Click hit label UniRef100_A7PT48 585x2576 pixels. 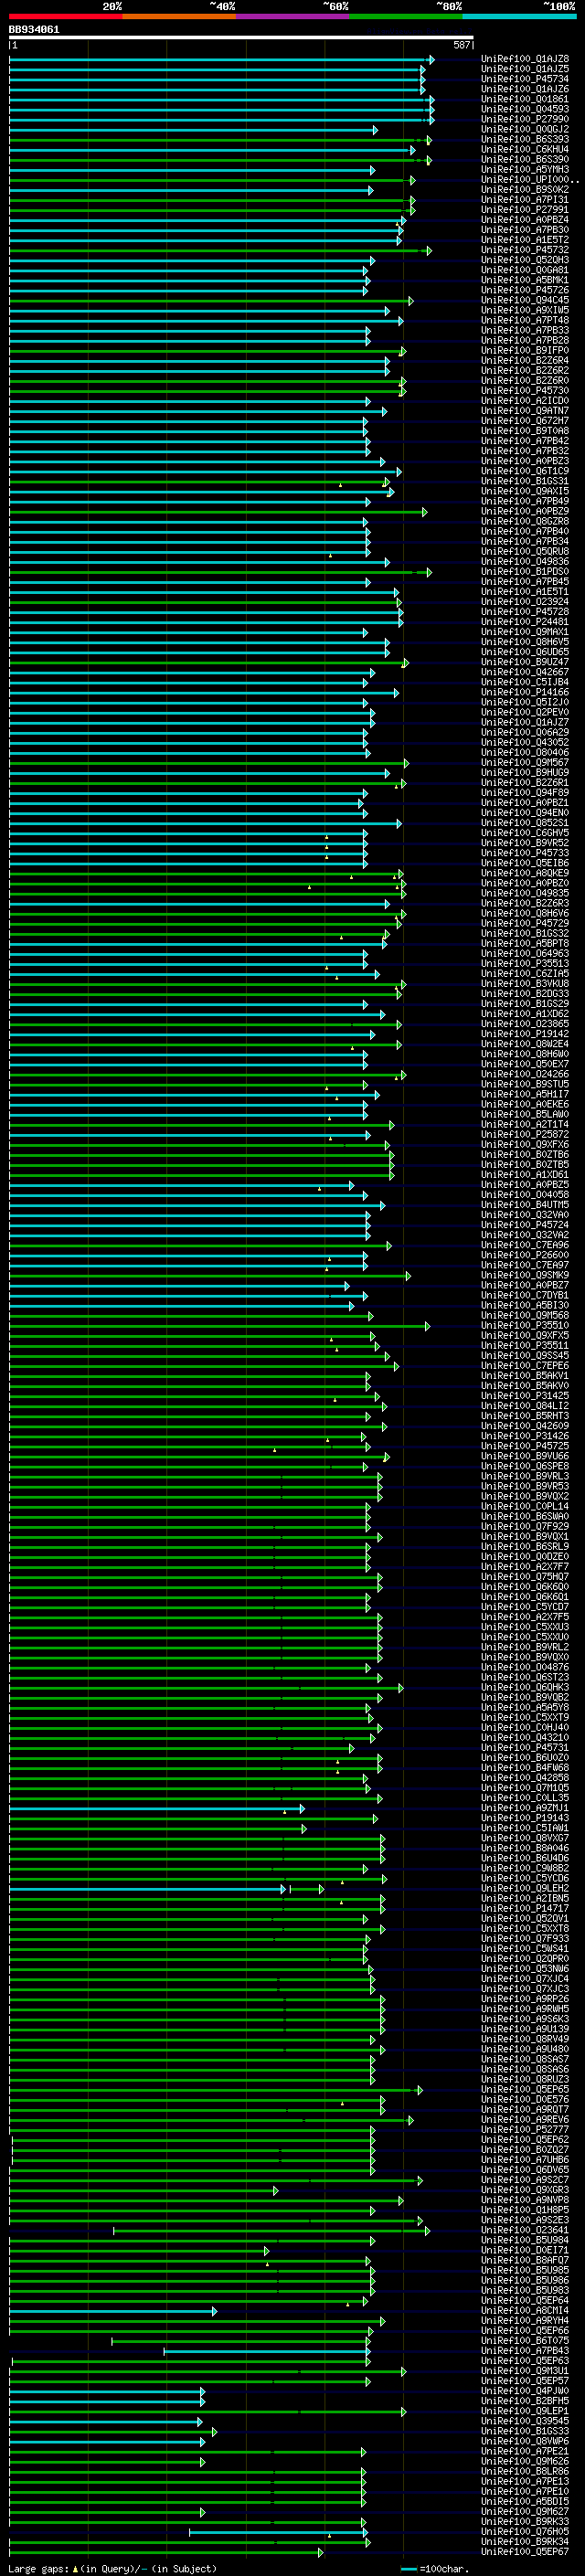click(525, 320)
